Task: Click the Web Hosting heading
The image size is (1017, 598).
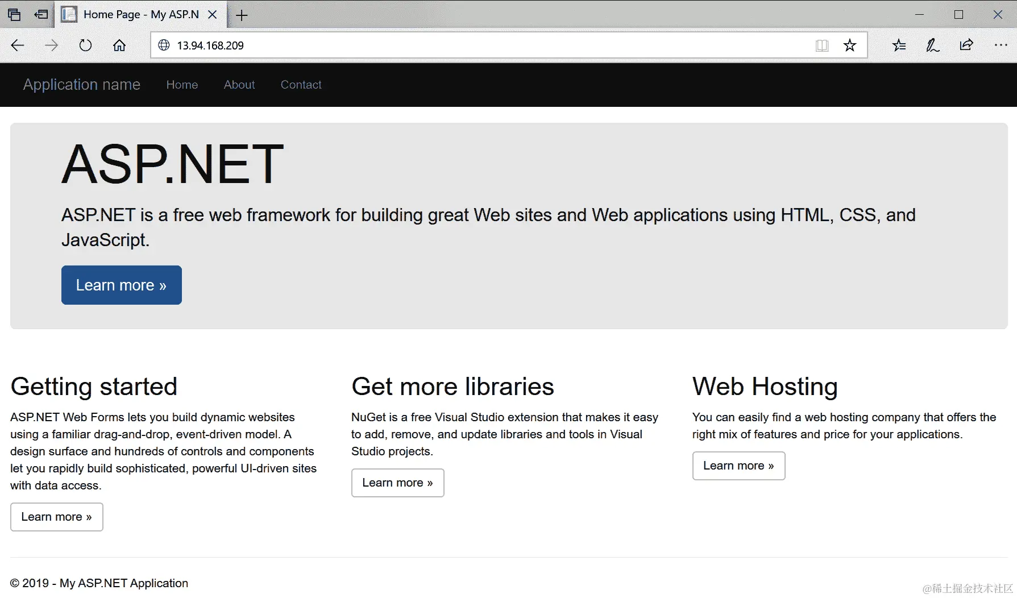Action: click(765, 387)
